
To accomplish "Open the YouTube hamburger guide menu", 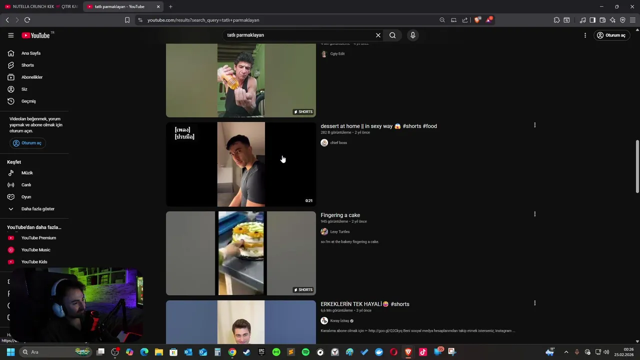I will pos(11,35).
